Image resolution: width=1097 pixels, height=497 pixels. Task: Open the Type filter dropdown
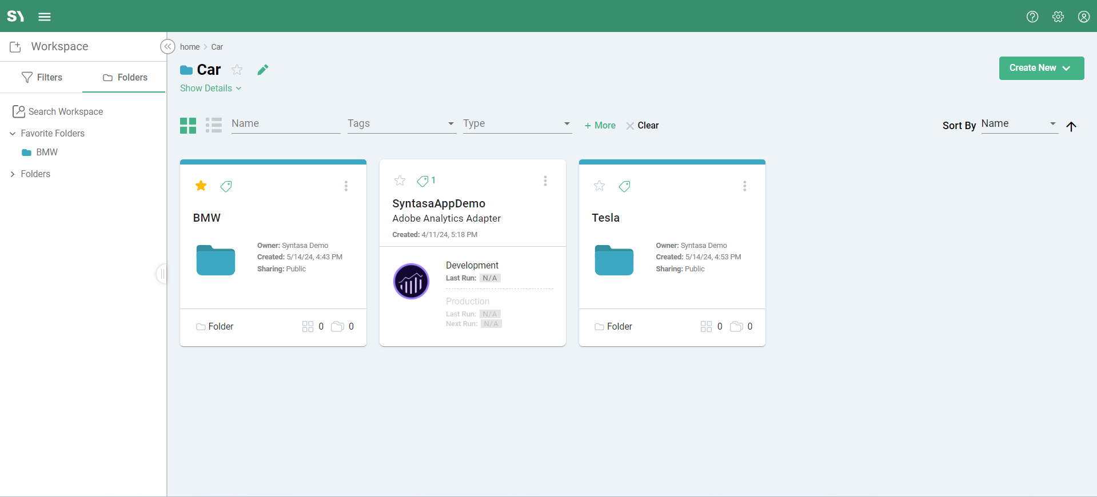point(517,124)
